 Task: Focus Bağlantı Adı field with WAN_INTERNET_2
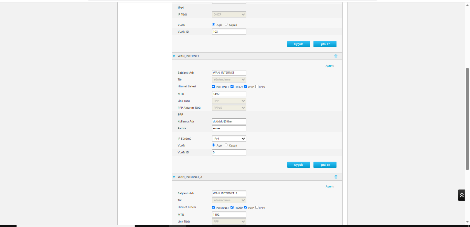click(x=229, y=193)
